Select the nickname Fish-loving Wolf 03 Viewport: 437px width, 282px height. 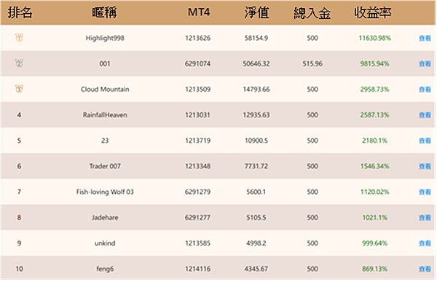click(105, 192)
